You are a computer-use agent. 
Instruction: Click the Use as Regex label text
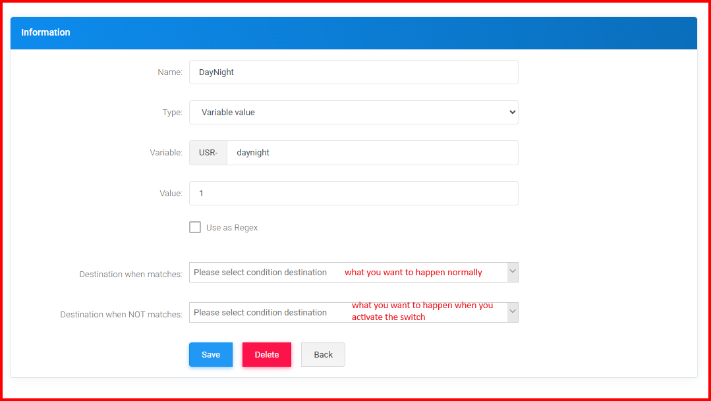(x=232, y=228)
